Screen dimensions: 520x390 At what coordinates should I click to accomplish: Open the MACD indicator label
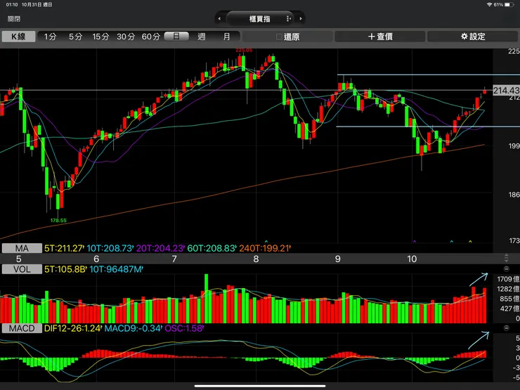(22, 329)
